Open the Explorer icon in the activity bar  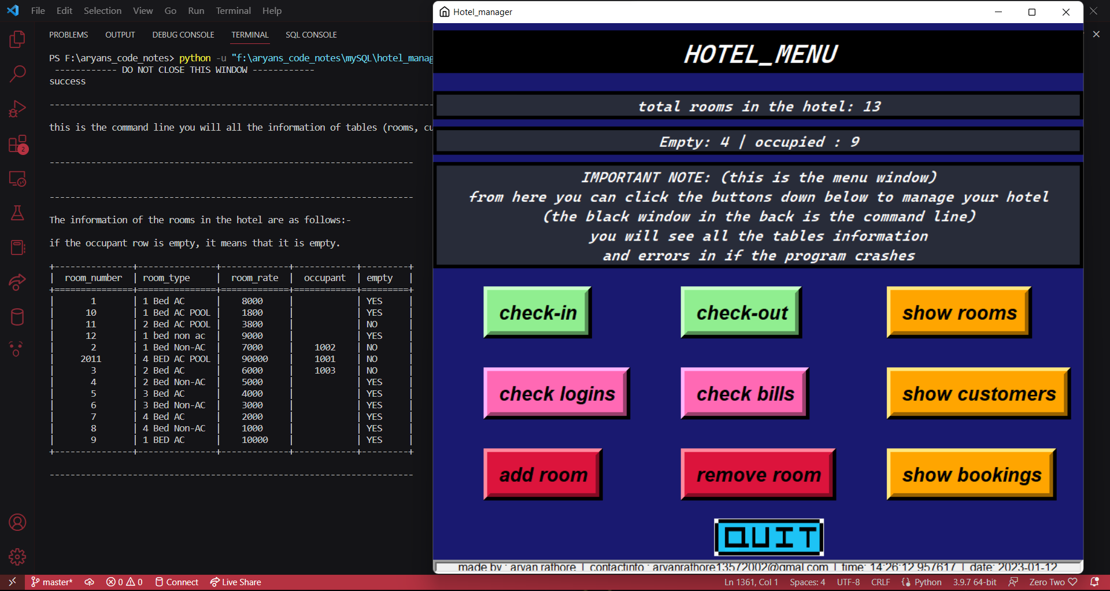pos(17,39)
